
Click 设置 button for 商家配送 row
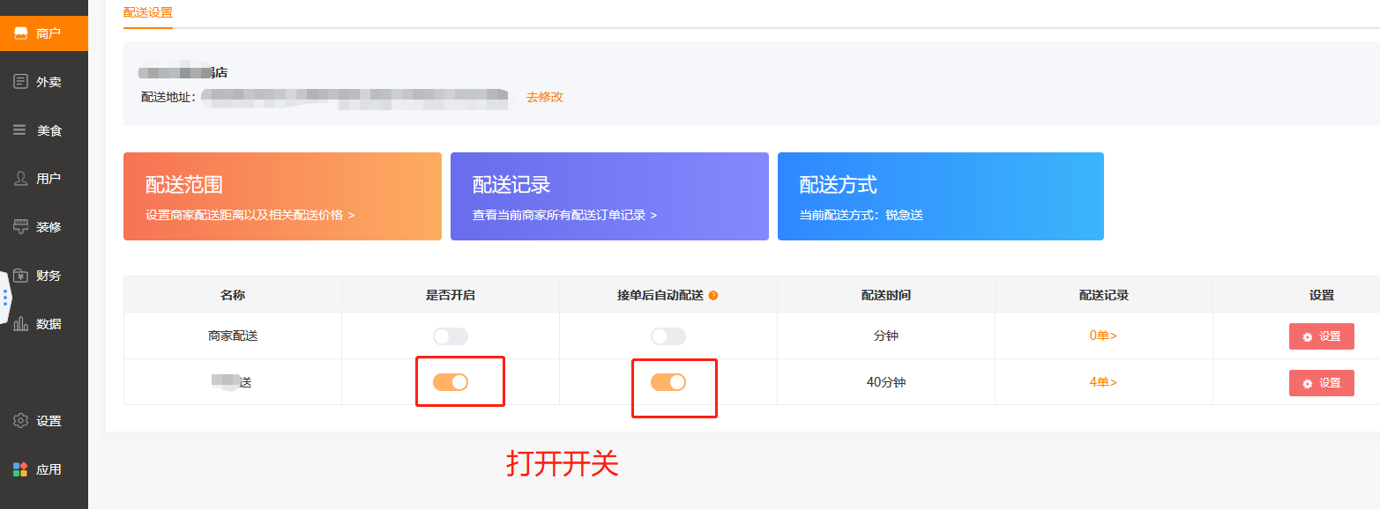pos(1322,336)
